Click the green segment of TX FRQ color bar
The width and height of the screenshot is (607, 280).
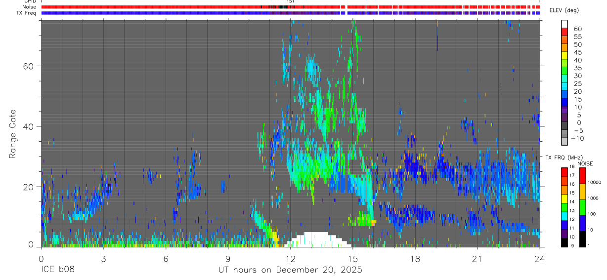point(564,207)
